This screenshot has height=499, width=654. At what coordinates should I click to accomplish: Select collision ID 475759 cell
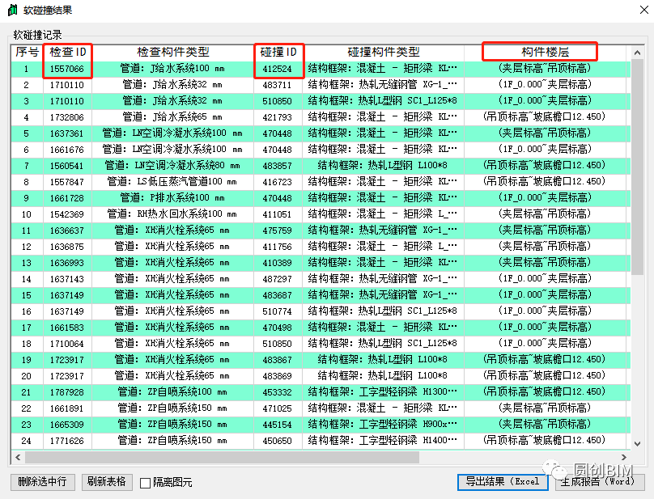278,230
